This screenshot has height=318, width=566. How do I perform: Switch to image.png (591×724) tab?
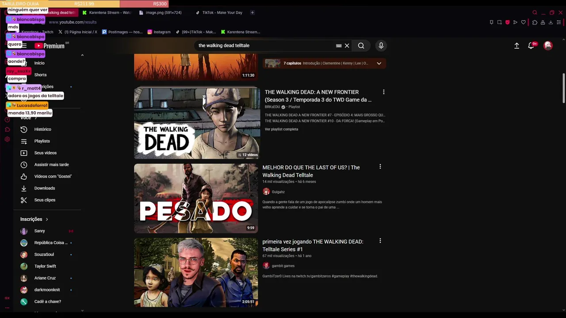[x=160, y=12]
